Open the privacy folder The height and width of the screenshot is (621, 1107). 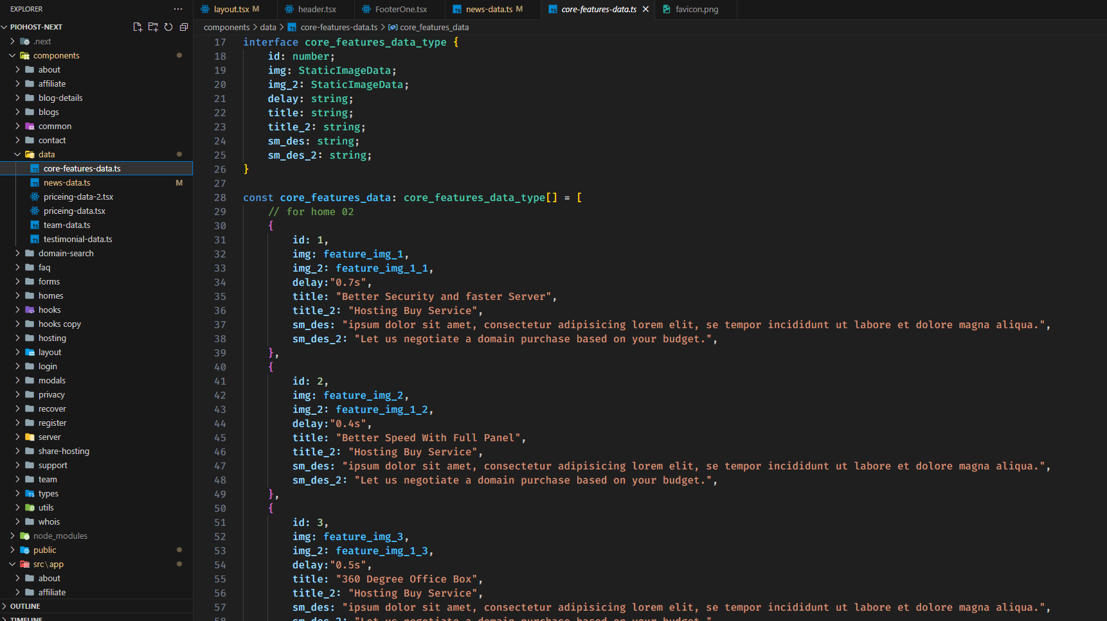click(96, 394)
